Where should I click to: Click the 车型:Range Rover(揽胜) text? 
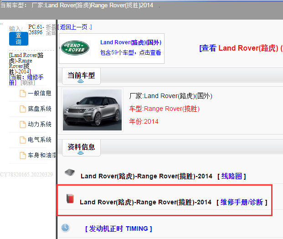pos(164,109)
